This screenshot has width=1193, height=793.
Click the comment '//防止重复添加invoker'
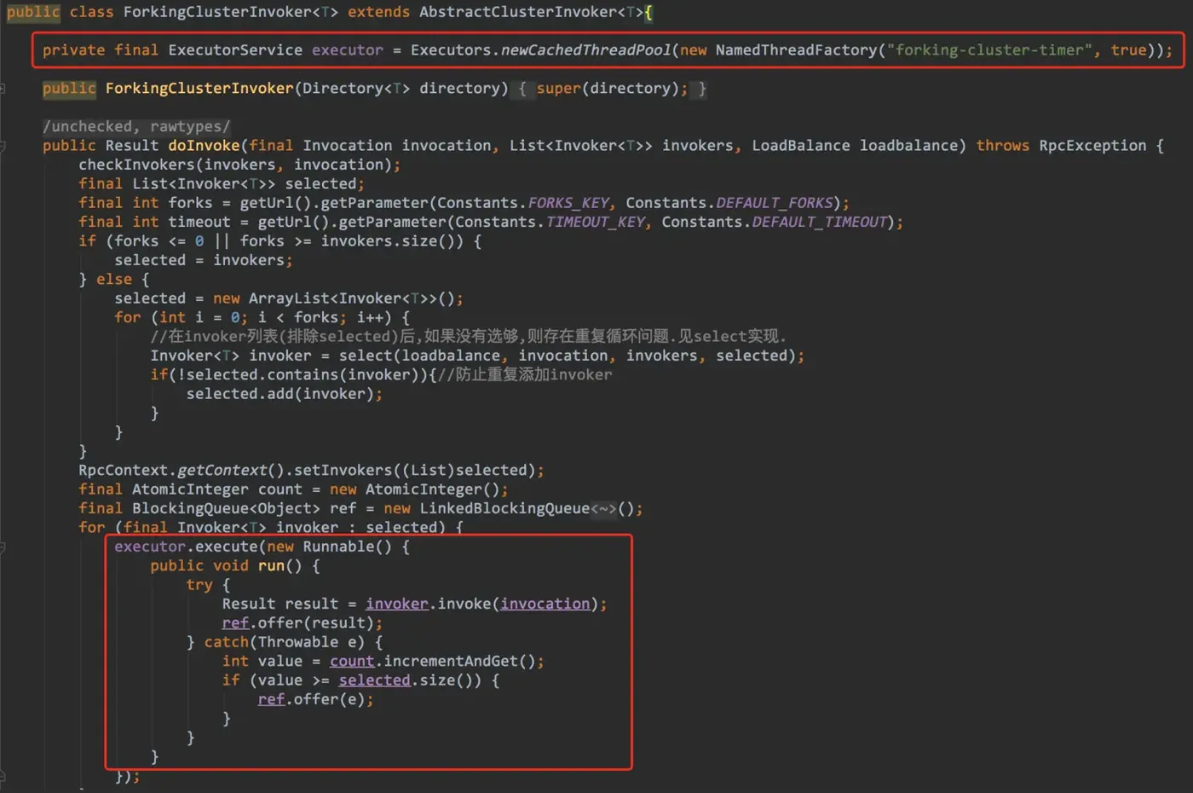point(525,375)
